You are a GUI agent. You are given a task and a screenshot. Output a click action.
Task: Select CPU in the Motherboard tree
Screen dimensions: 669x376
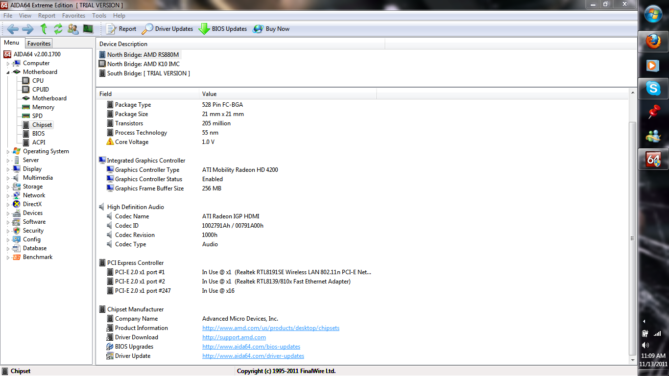point(38,81)
